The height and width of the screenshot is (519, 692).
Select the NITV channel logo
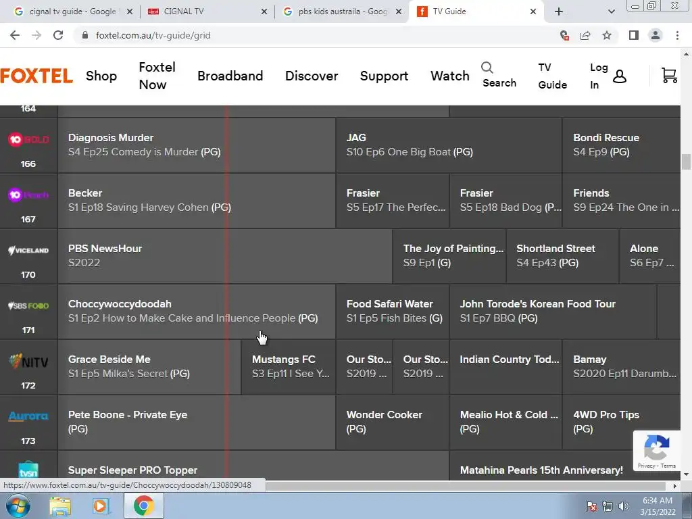click(28, 362)
